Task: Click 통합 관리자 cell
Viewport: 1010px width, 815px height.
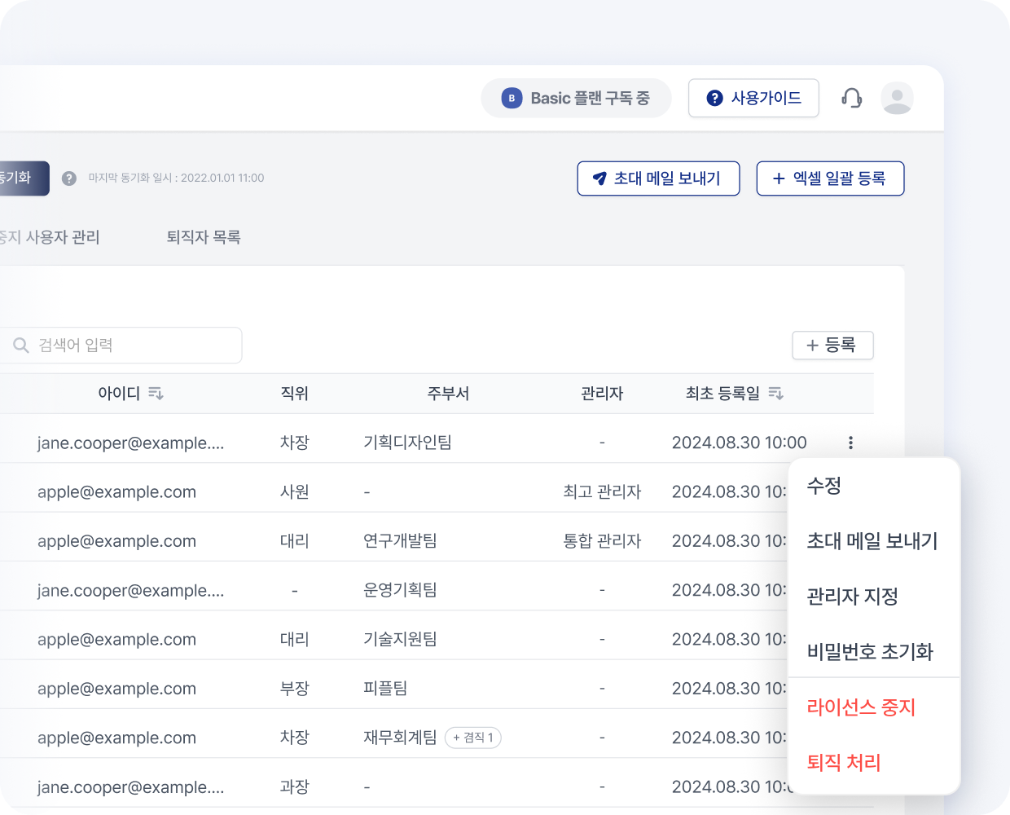Action: pos(602,541)
